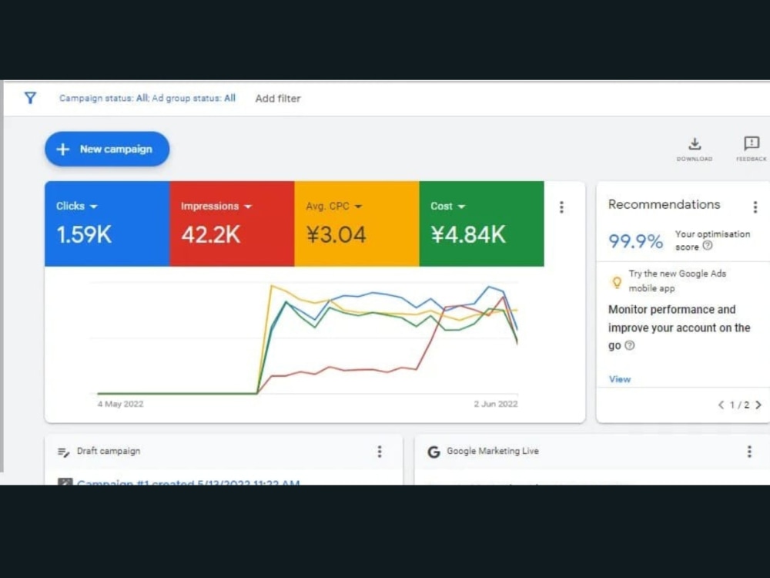Open the Impressions metric dropdown

(x=248, y=207)
